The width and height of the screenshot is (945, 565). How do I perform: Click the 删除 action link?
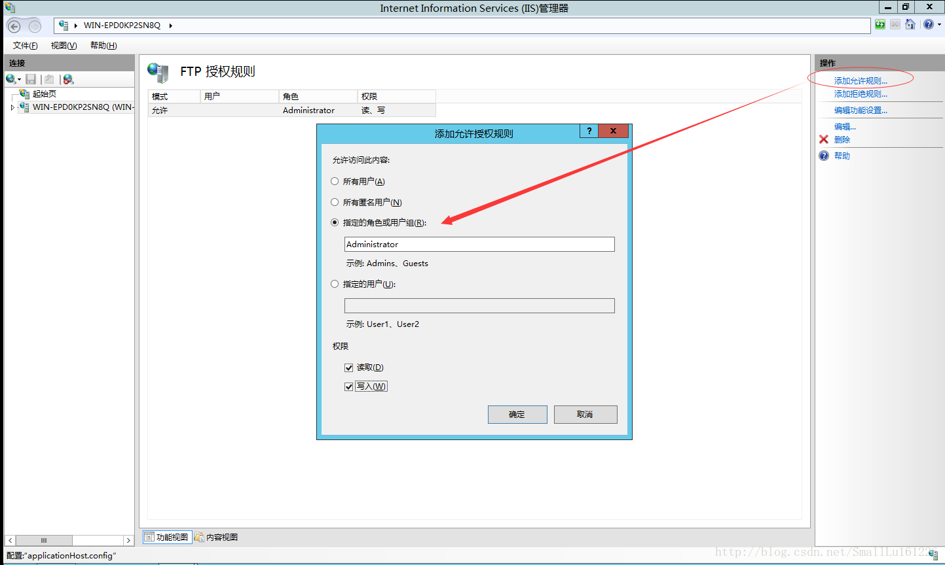tap(842, 140)
